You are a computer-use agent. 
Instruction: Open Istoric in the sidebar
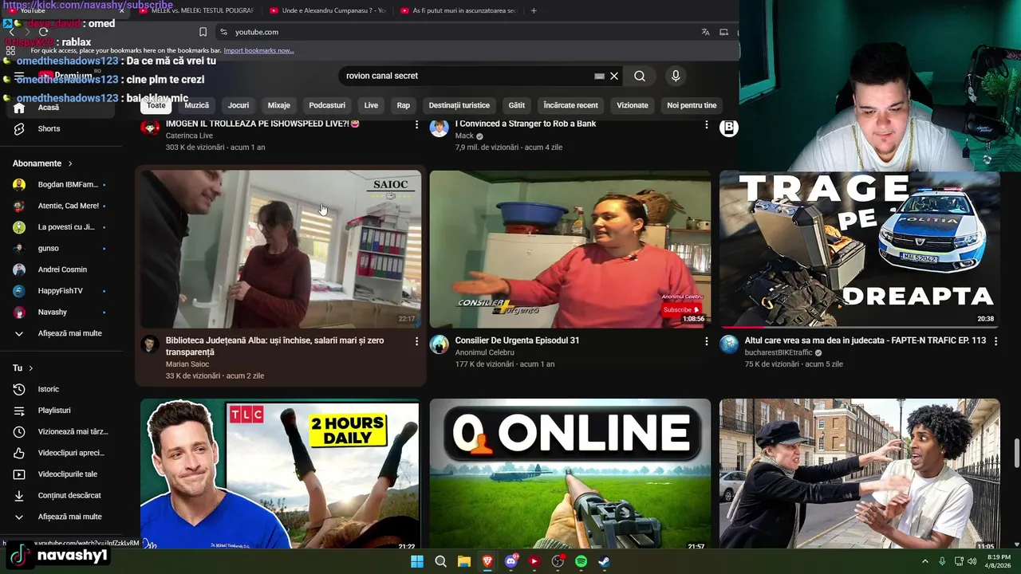[x=61, y=389]
